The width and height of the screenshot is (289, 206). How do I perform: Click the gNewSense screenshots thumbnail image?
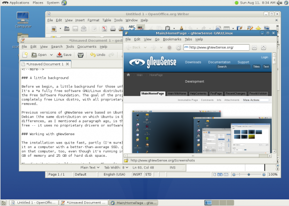pos(202,132)
